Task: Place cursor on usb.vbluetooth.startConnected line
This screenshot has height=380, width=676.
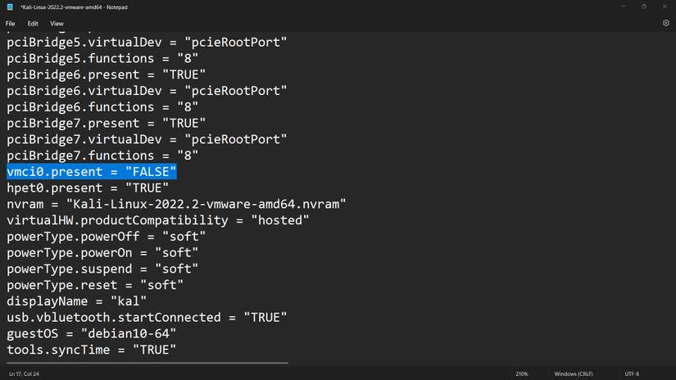Action: (x=147, y=317)
